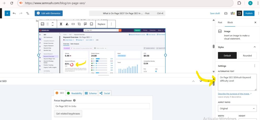Open the Aspect Ratio dropdown

pos(237,108)
